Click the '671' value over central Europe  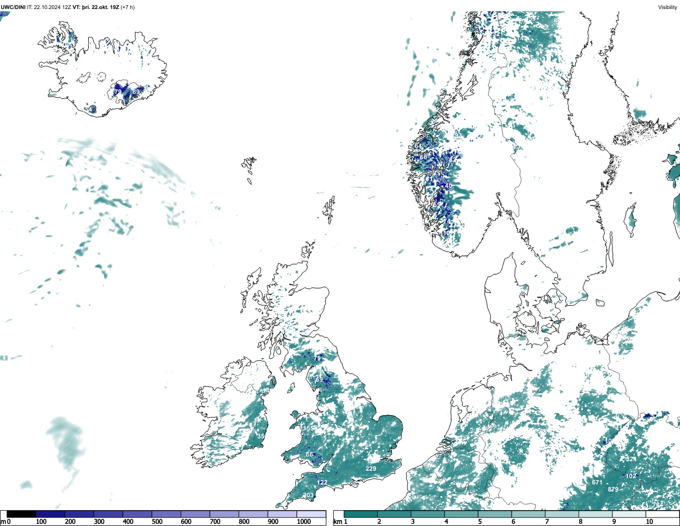(x=597, y=482)
